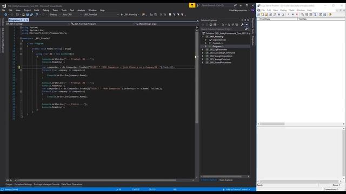
Task: Click the Find binoculars icon in Profiler
Action: [x=279, y=15]
